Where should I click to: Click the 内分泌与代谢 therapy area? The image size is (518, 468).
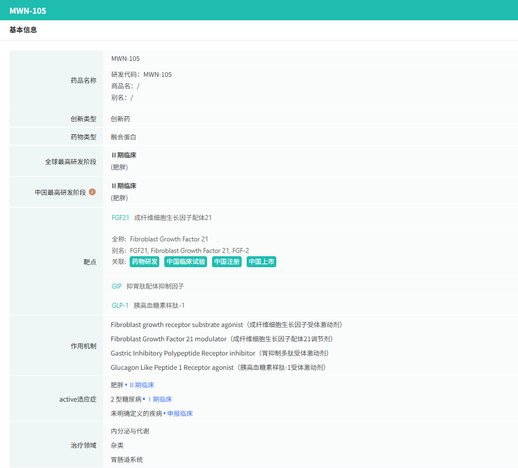click(x=130, y=431)
